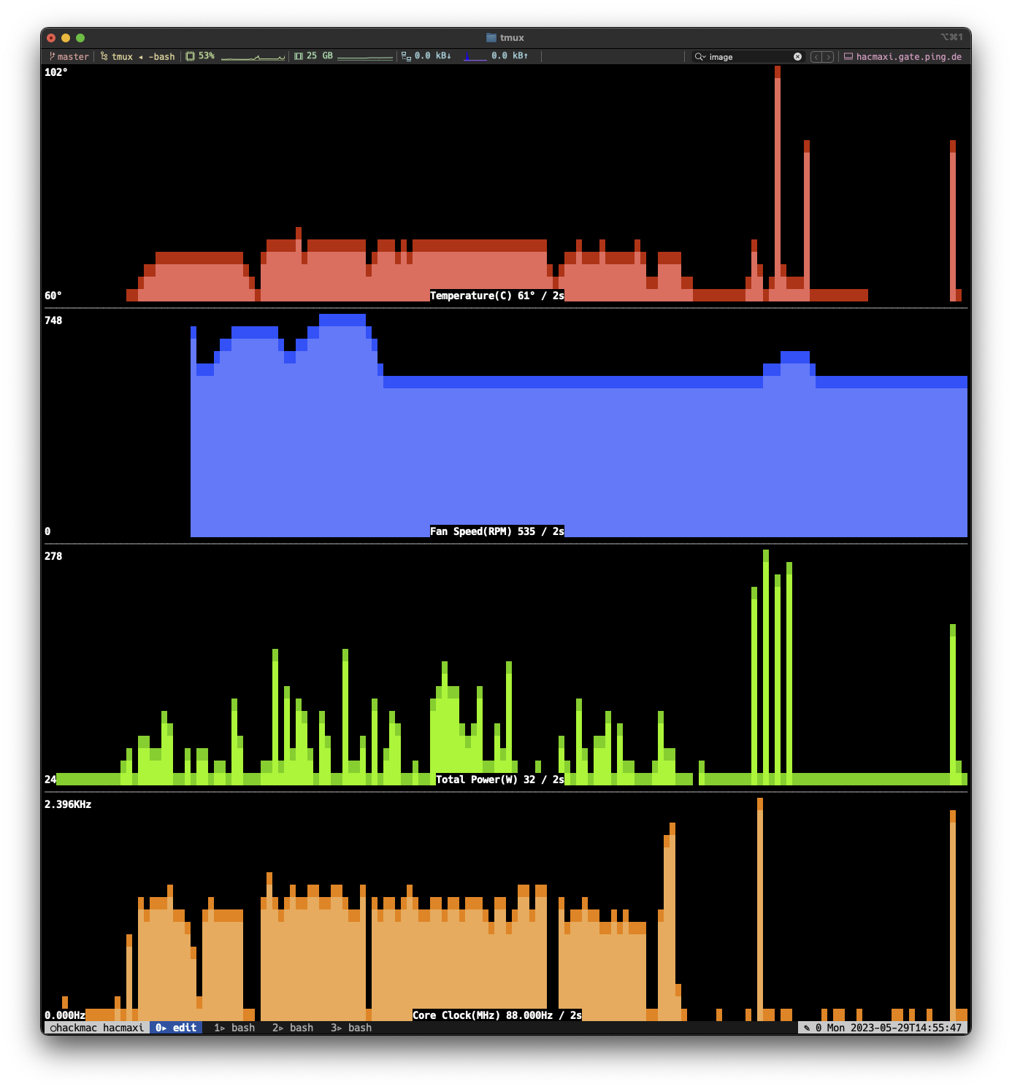The width and height of the screenshot is (1012, 1089).
Task: Click the CPU usage sparkline graph
Action: click(x=253, y=56)
